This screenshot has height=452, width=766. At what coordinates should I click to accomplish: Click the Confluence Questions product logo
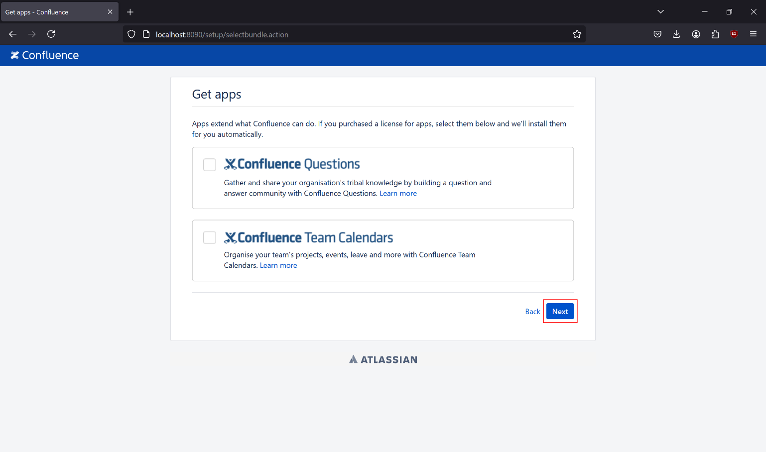[x=292, y=164]
